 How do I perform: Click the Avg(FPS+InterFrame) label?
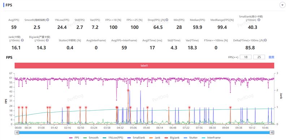(x=124, y=41)
